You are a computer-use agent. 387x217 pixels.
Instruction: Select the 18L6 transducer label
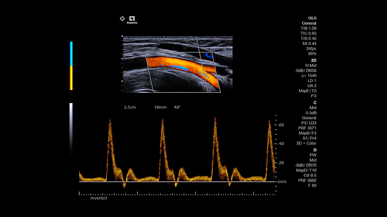point(312,18)
